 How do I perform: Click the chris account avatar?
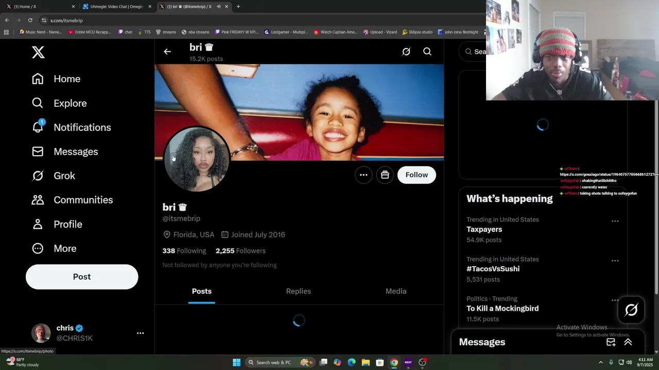[x=41, y=333]
